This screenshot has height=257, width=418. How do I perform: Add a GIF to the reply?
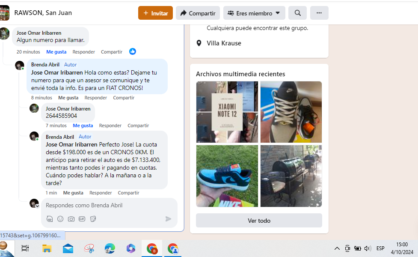(x=82, y=219)
